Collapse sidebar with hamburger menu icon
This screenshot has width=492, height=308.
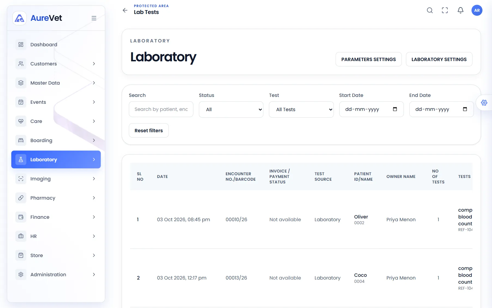[x=94, y=18]
